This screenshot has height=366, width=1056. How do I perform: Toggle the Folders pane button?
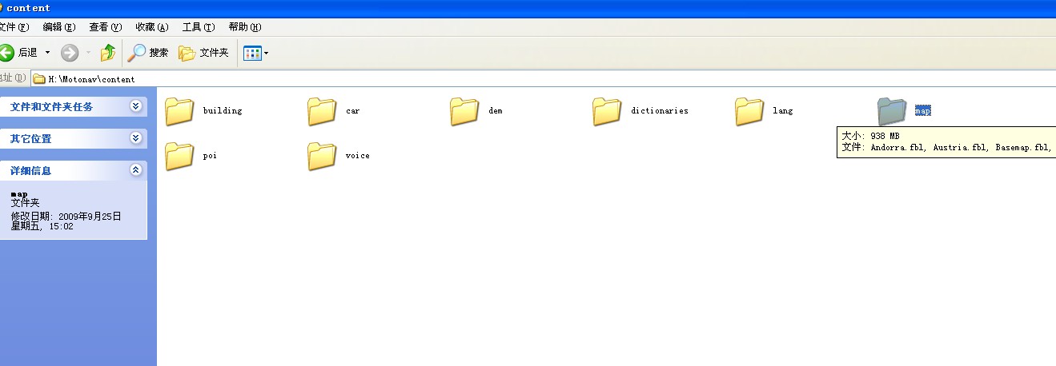tap(203, 53)
